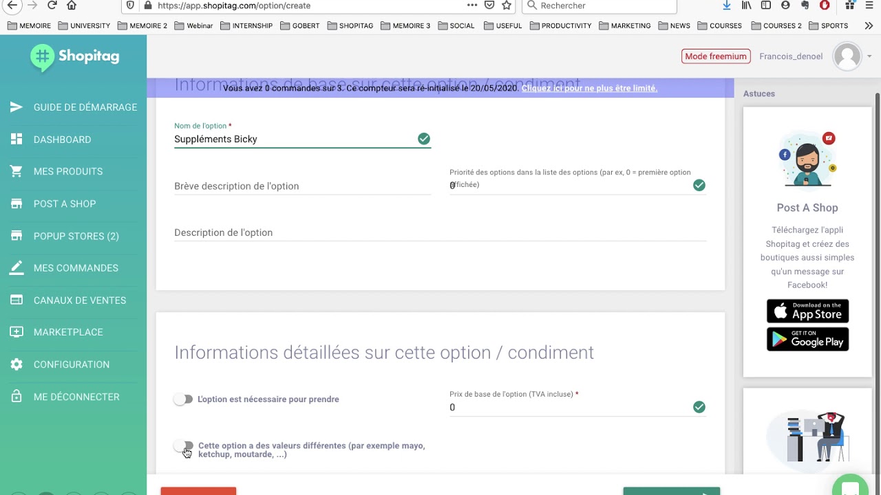Click the Firefox home icon
Image resolution: width=881 pixels, height=495 pixels.
point(72,5)
